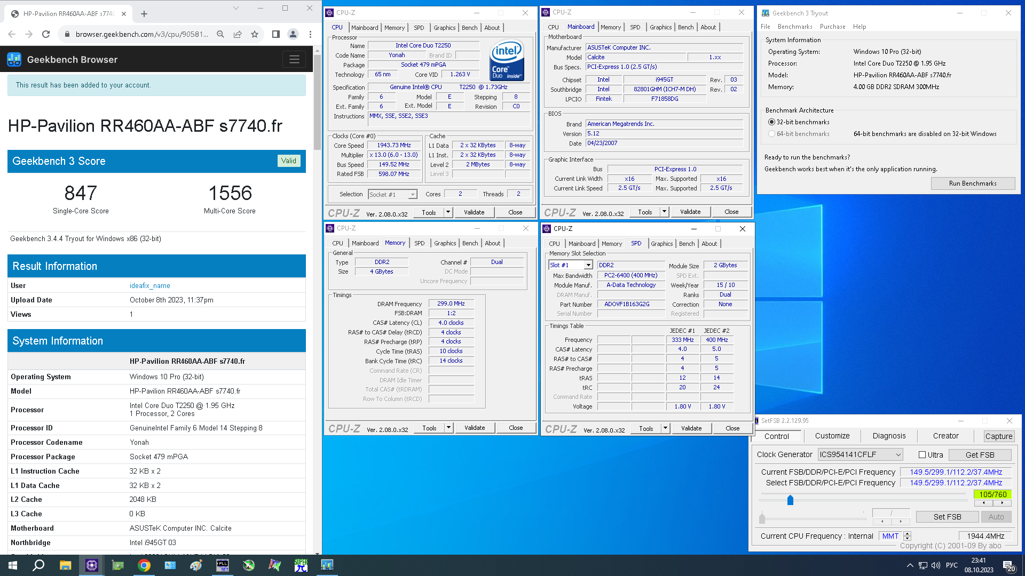Click the Geekbench Browser logo icon
Screen dimensions: 1025x576
point(14,59)
